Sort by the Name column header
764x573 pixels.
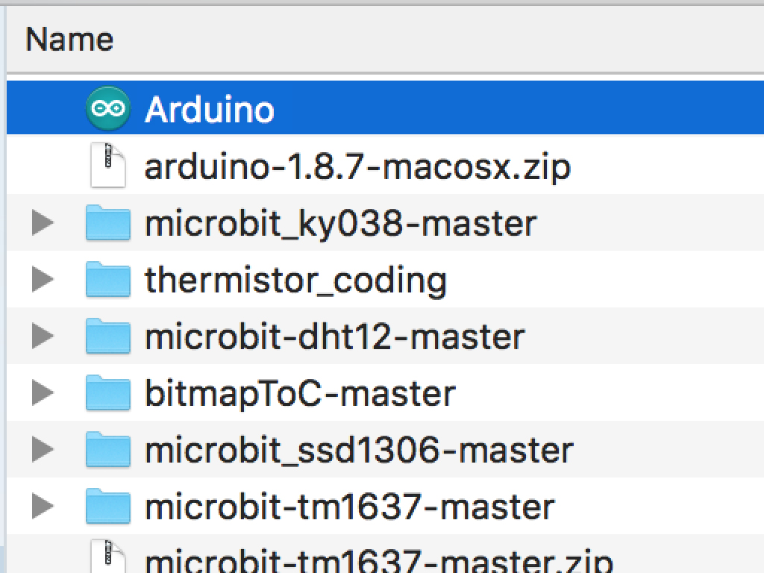point(385,40)
